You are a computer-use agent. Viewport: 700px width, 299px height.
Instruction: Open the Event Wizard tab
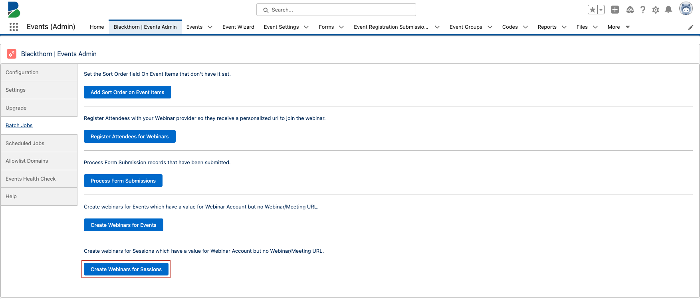(238, 27)
